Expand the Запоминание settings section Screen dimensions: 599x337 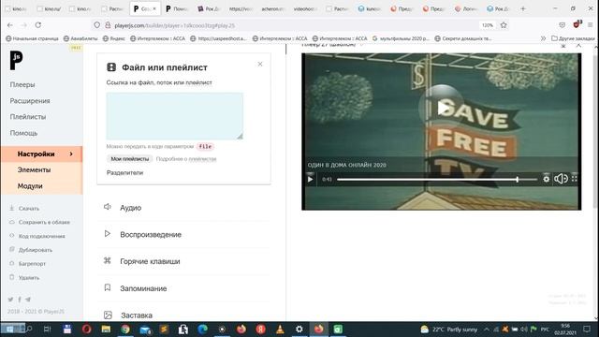click(x=143, y=288)
